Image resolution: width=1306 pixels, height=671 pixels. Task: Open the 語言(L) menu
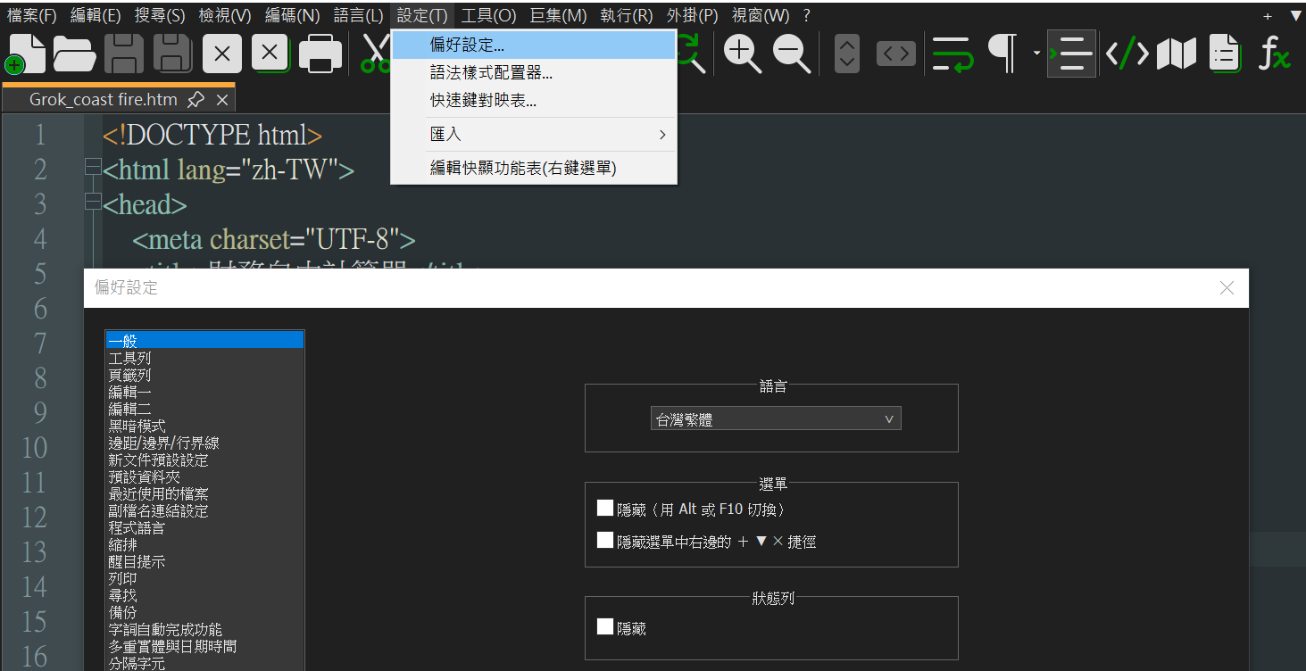358,15
